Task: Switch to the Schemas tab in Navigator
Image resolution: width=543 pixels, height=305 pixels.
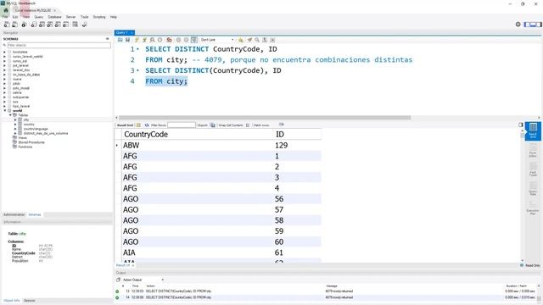Action: tap(35, 214)
